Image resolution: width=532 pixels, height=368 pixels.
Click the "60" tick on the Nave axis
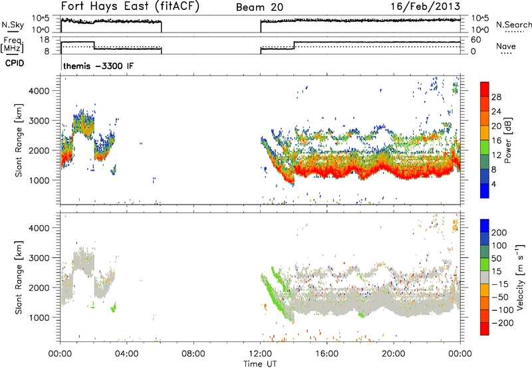(475, 40)
